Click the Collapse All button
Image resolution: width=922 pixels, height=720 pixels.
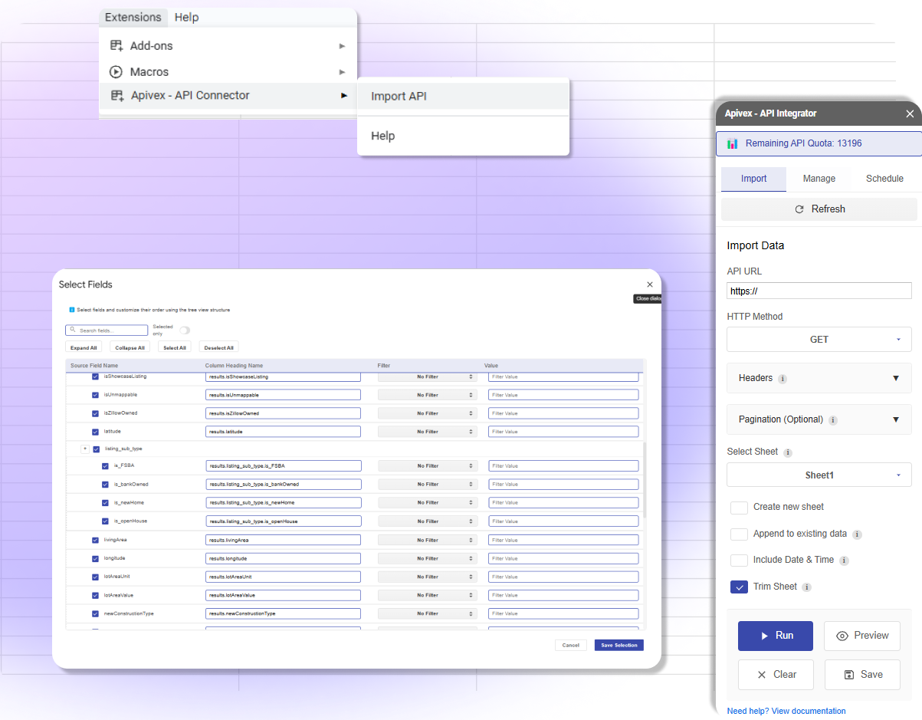coord(130,348)
